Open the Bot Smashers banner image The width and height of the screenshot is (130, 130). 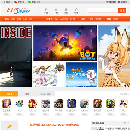click(65, 43)
